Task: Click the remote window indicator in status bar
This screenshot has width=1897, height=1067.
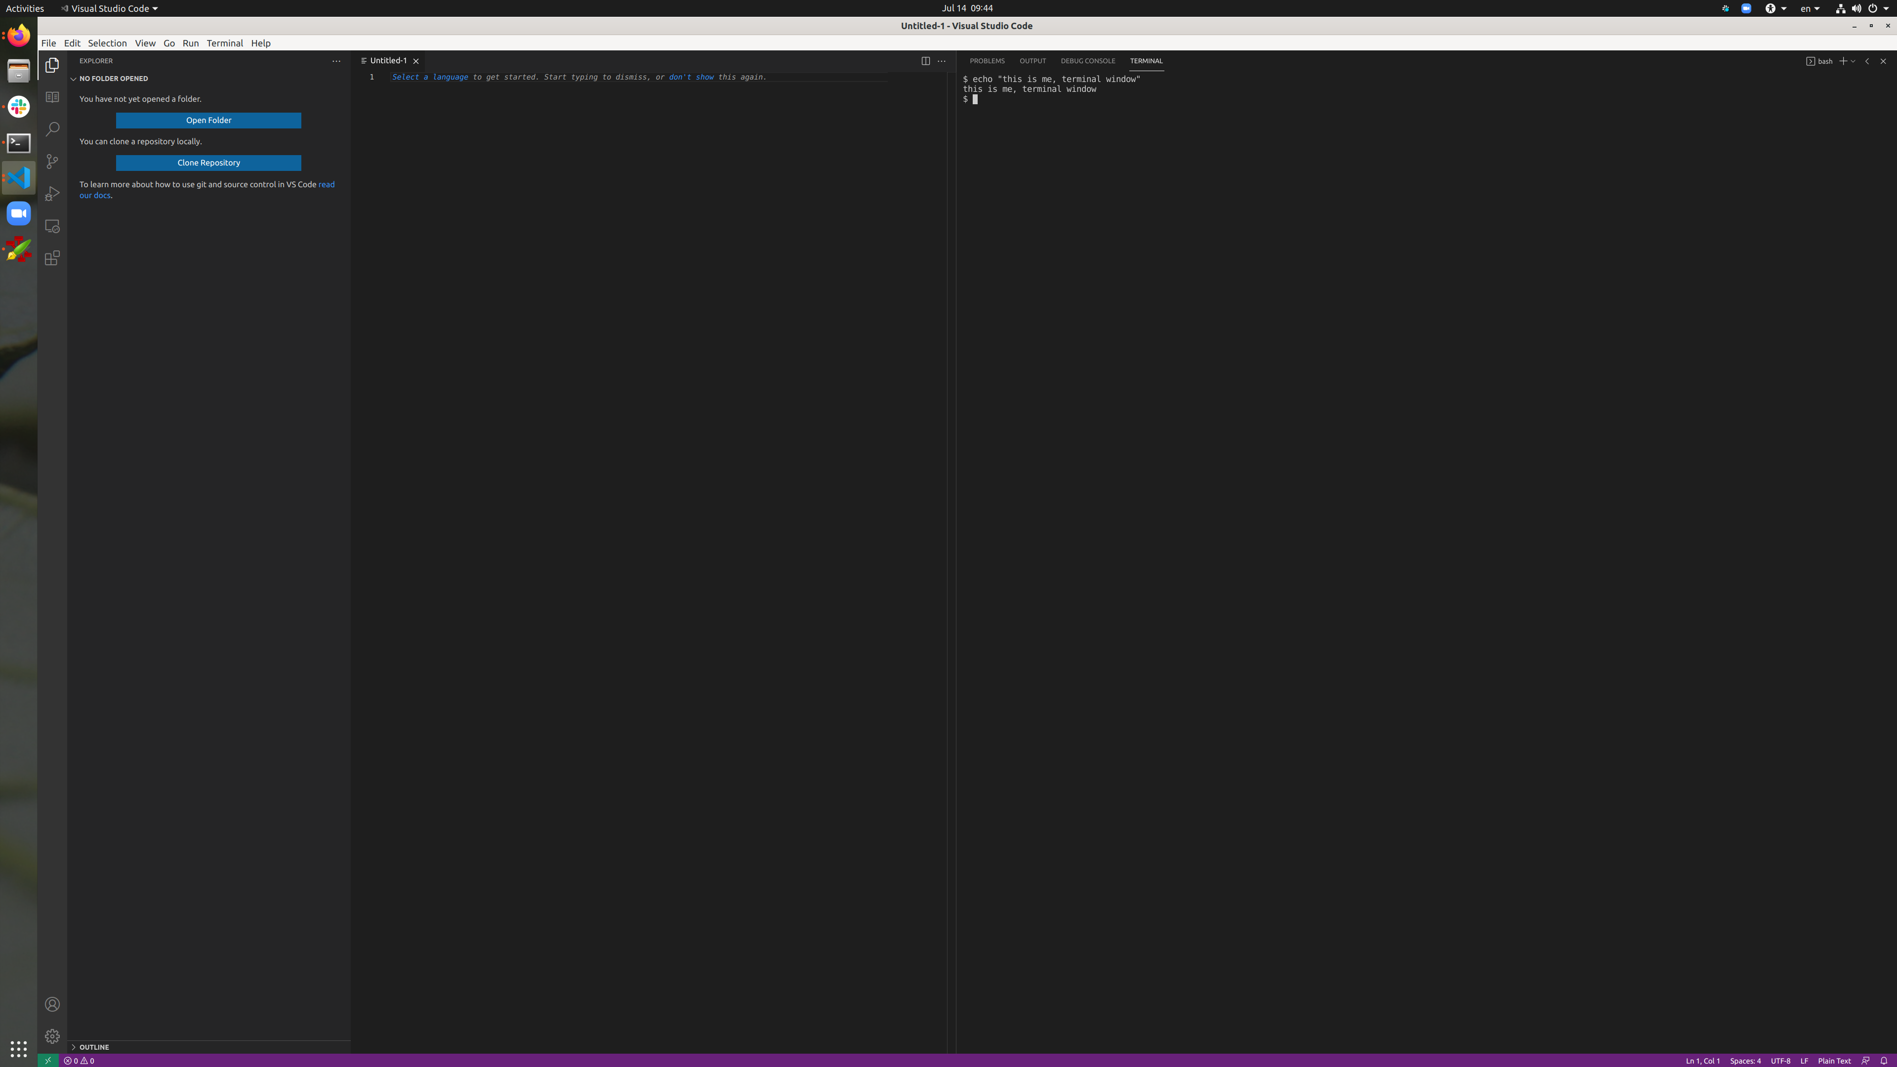Action: 48,1061
